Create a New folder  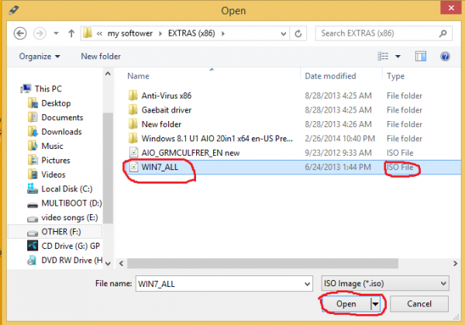point(101,57)
